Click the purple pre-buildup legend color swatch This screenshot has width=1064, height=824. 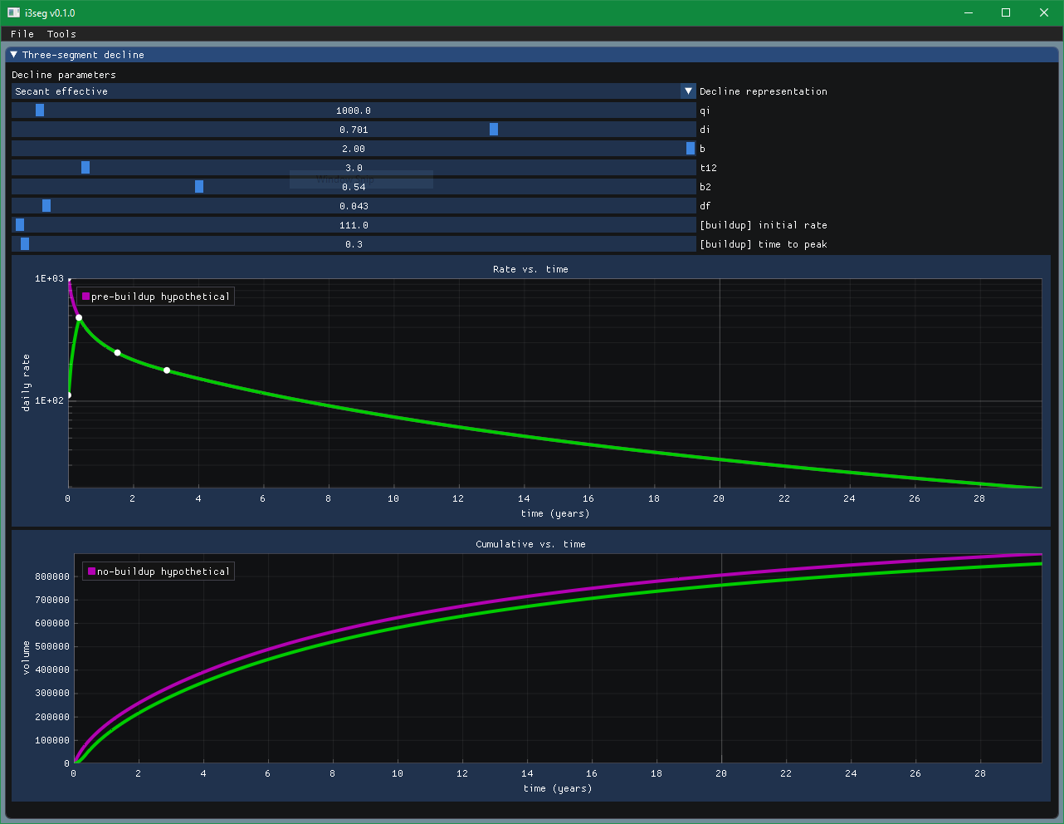(85, 297)
